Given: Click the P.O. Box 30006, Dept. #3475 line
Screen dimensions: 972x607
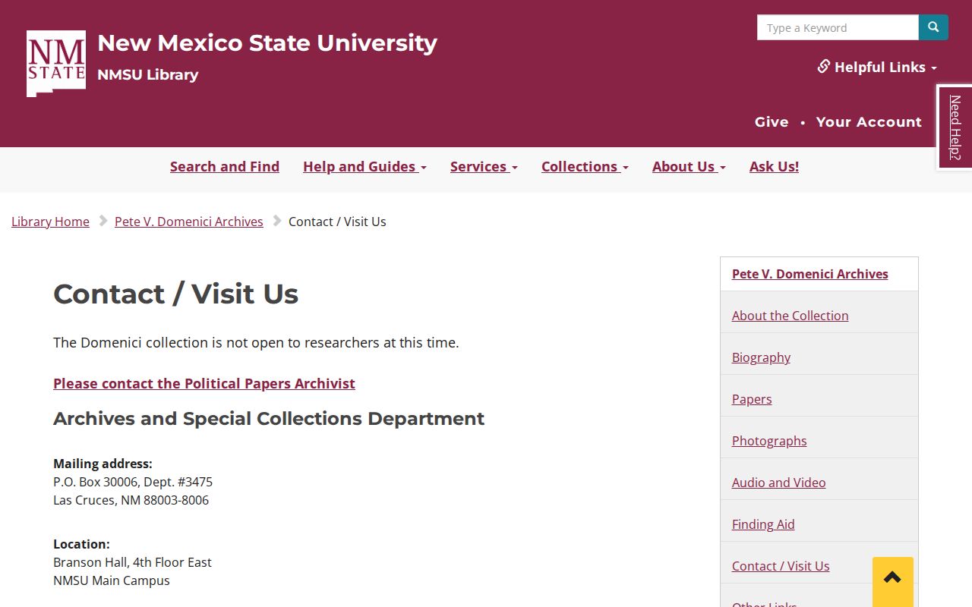Looking at the screenshot, I should 133,482.
